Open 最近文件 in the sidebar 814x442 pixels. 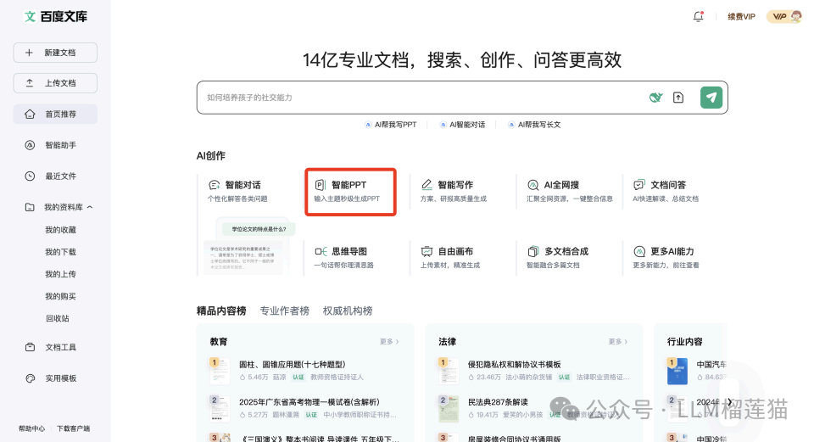(x=55, y=176)
